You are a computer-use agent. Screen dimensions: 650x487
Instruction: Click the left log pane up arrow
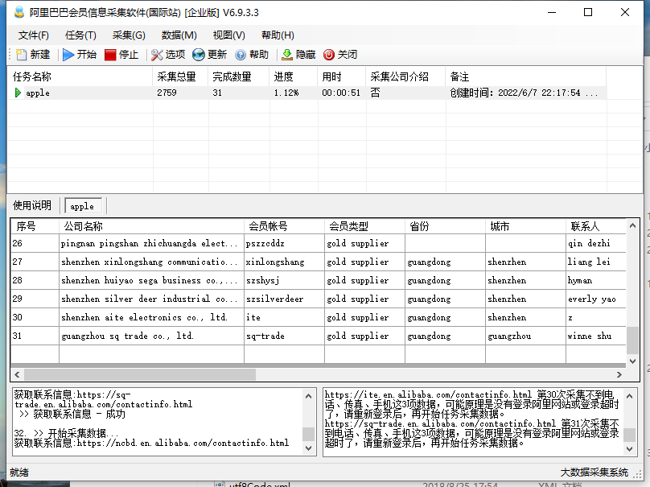tap(308, 396)
